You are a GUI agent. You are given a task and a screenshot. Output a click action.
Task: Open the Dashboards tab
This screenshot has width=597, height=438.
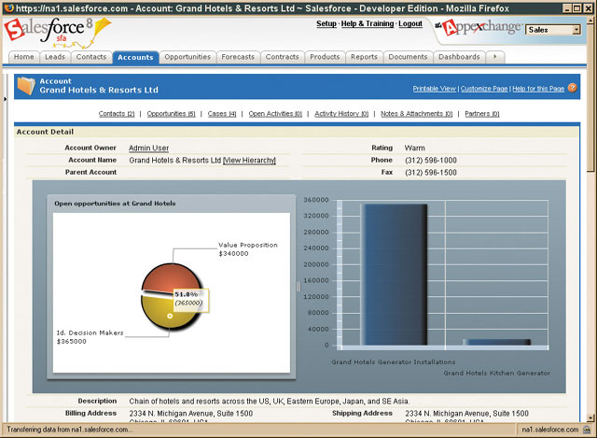point(459,57)
